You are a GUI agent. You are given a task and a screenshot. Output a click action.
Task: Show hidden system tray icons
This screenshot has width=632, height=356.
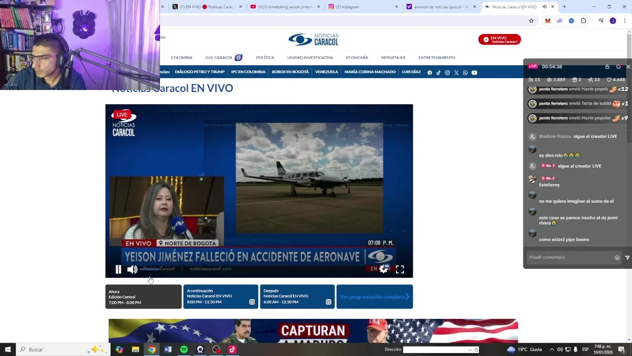[552, 350]
